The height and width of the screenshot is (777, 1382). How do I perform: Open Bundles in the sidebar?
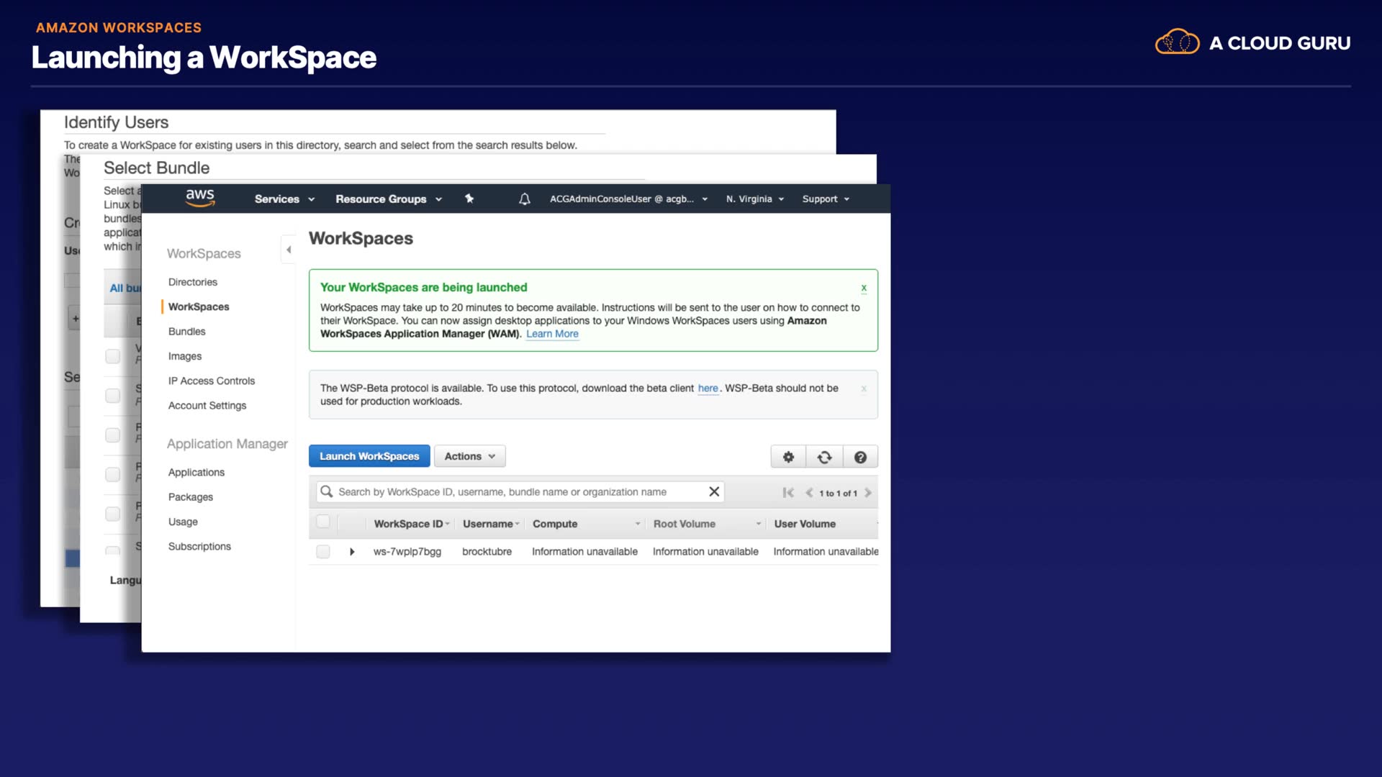tap(187, 332)
